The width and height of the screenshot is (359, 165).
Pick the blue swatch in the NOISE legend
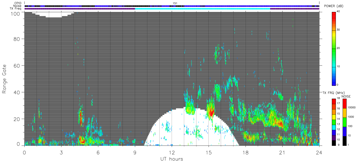point(344,132)
